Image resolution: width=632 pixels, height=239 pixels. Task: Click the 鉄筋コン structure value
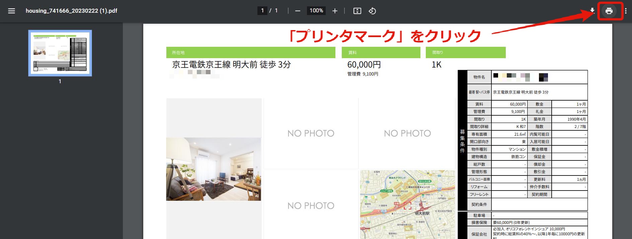(x=519, y=157)
